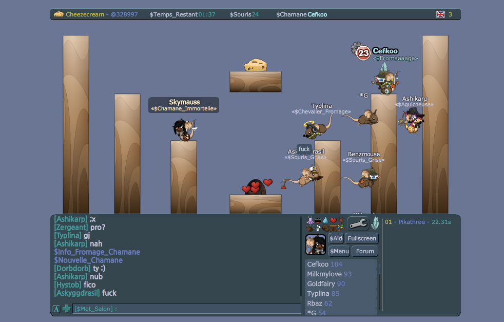Viewport: 504px width, 322px height.
Task: Click the red 23 badge by Cefkoo
Action: click(x=363, y=53)
